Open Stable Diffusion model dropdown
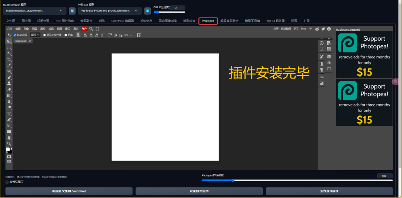This screenshot has height=198, width=402. click(35, 11)
